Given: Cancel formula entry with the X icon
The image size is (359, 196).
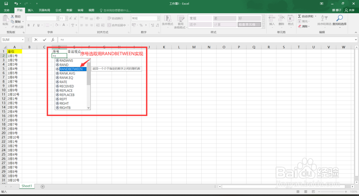Looking at the screenshot, I should [36, 40].
